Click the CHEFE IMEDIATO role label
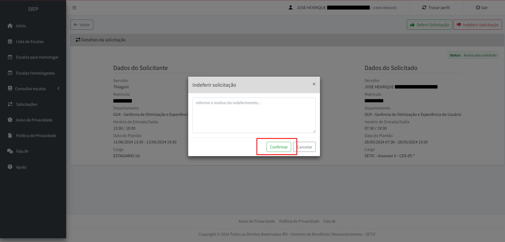Viewport: 505px width, 242px height. point(384,8)
